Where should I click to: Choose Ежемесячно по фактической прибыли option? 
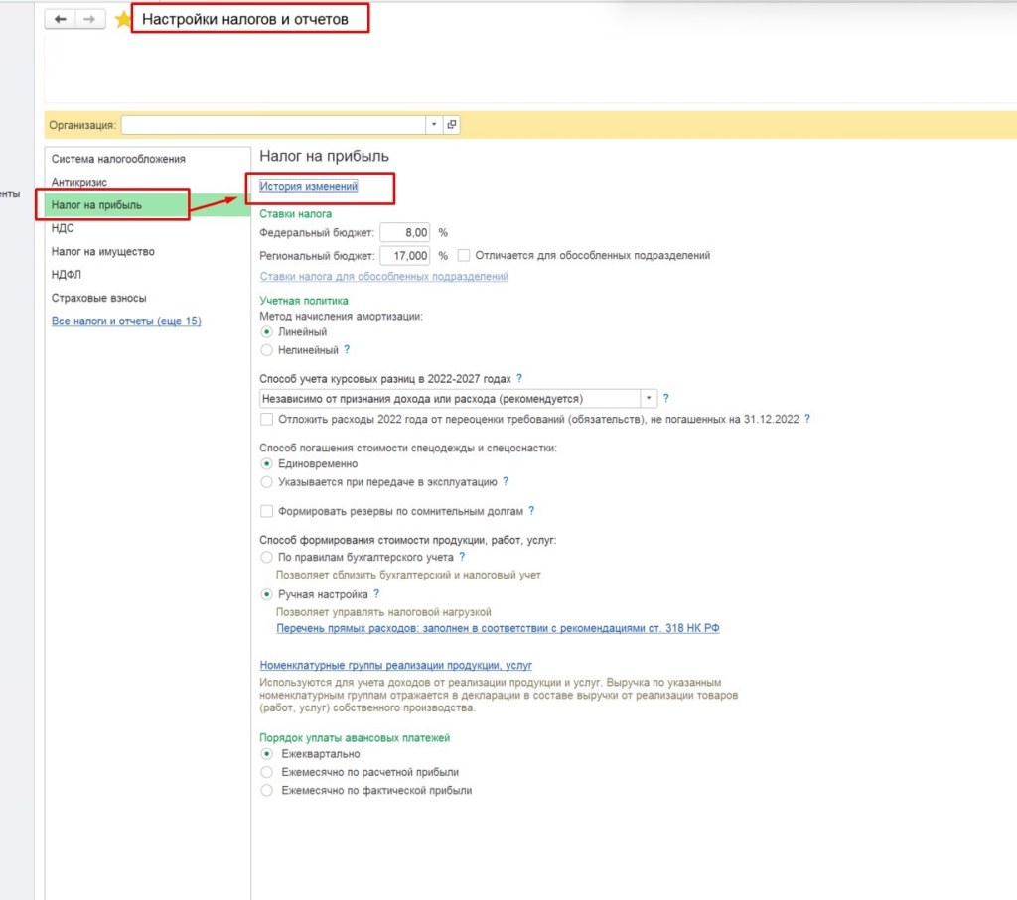pos(266,791)
